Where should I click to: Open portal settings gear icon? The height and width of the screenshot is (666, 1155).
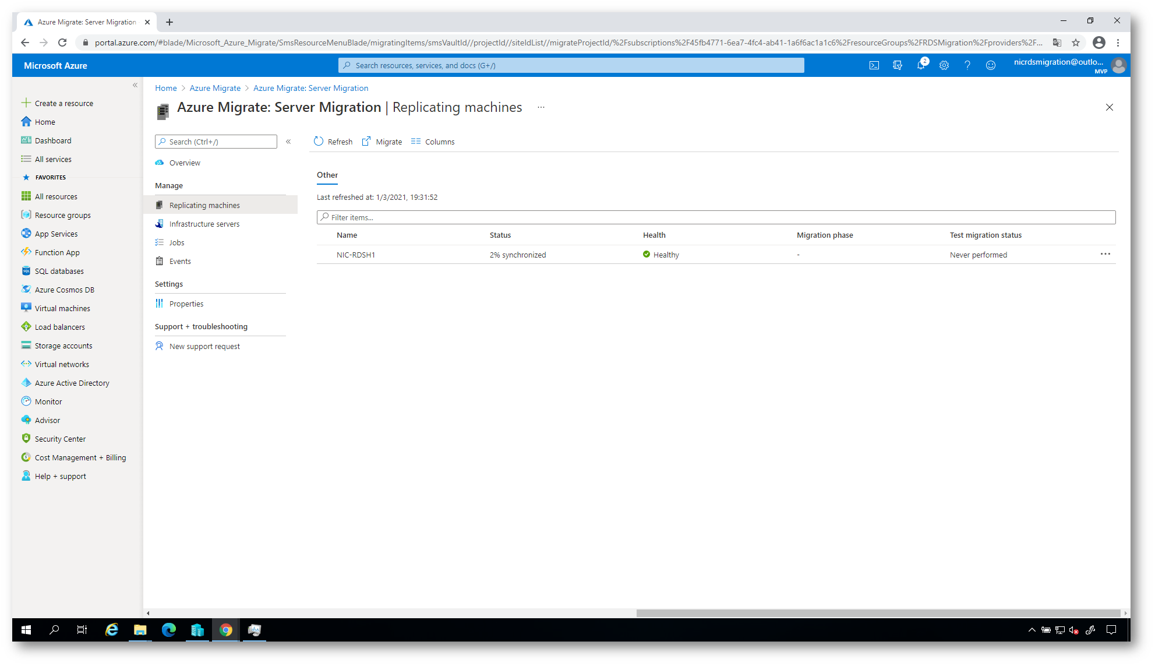(x=944, y=65)
